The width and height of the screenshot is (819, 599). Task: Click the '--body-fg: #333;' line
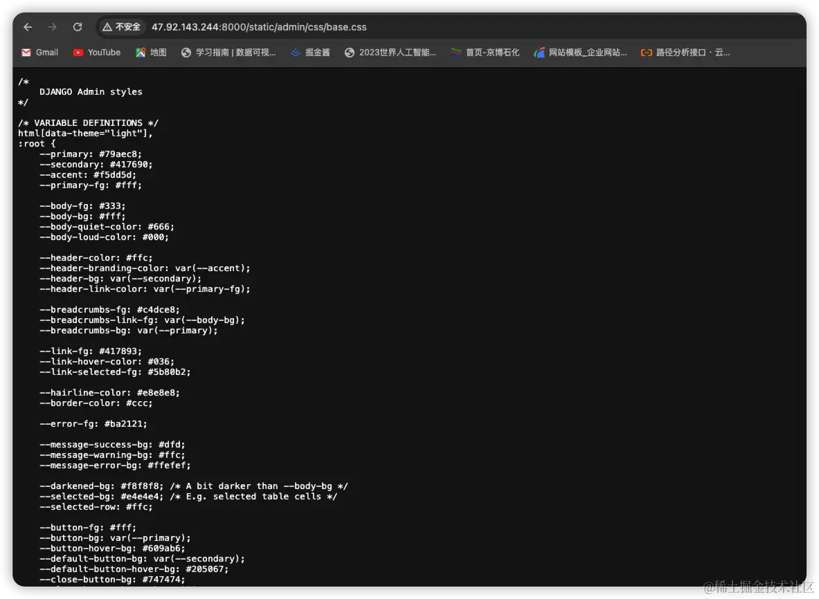[82, 206]
